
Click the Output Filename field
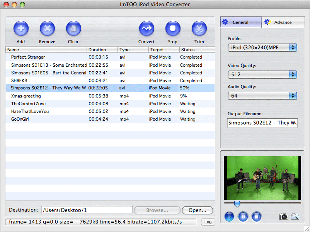pos(262,123)
